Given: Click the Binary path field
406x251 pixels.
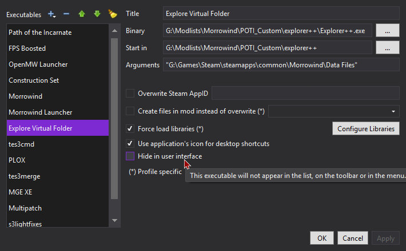Looking at the screenshot, I should [268, 31].
